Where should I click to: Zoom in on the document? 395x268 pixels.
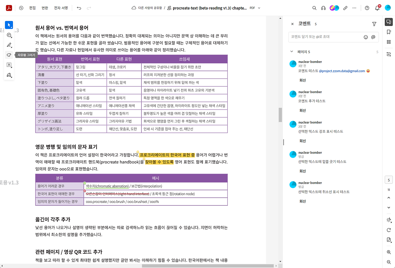click(389, 252)
